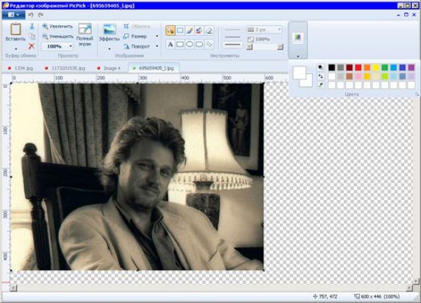Select the arrow selection tool
Image resolution: width=421 pixels, height=303 pixels.
coord(171,31)
